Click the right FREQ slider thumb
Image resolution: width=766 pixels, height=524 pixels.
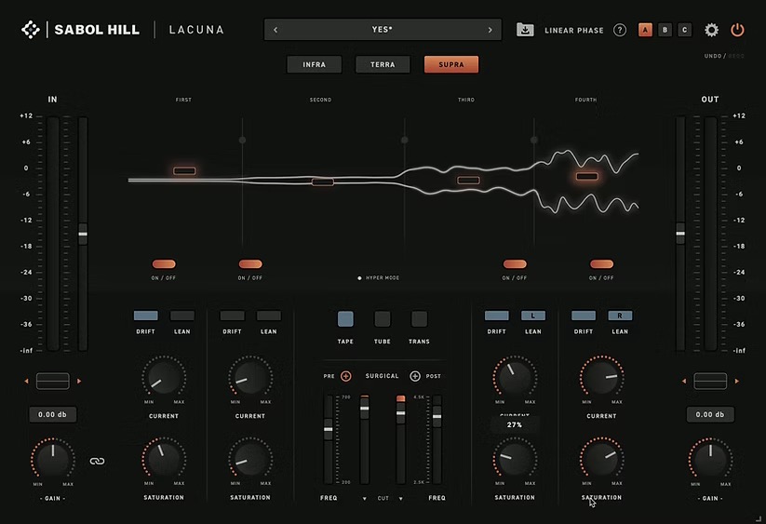pyautogui.click(x=437, y=416)
